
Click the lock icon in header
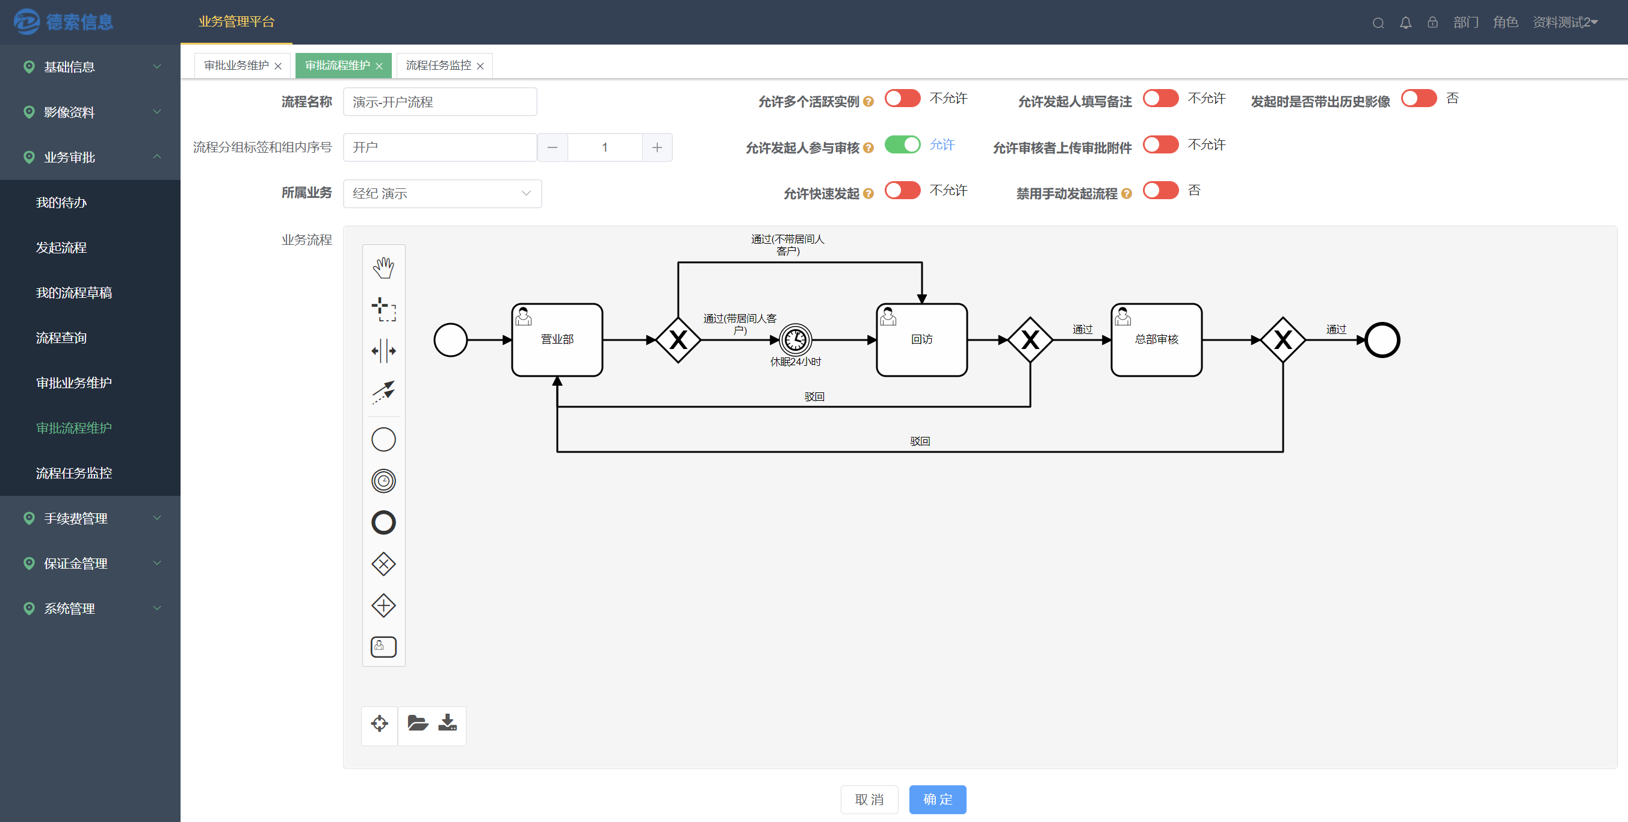1433,23
